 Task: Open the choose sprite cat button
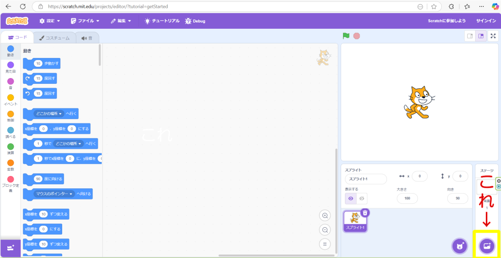click(x=459, y=246)
